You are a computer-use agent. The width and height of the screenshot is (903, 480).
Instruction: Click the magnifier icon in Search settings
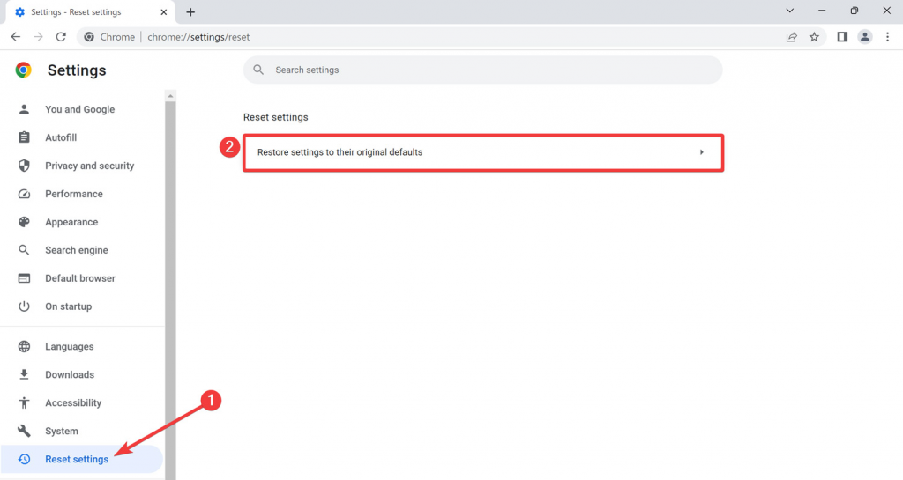pyautogui.click(x=258, y=70)
